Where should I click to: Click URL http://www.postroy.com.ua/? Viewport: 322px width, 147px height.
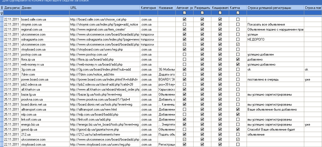(x=105, y=54)
